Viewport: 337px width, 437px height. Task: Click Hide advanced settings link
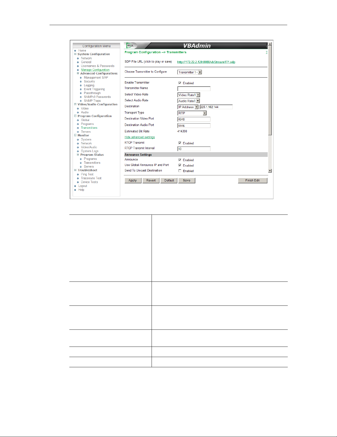point(140,137)
